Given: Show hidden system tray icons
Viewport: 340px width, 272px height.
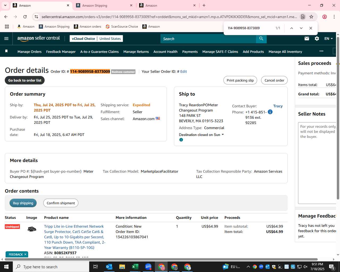Looking at the screenshot, I should coord(248,267).
